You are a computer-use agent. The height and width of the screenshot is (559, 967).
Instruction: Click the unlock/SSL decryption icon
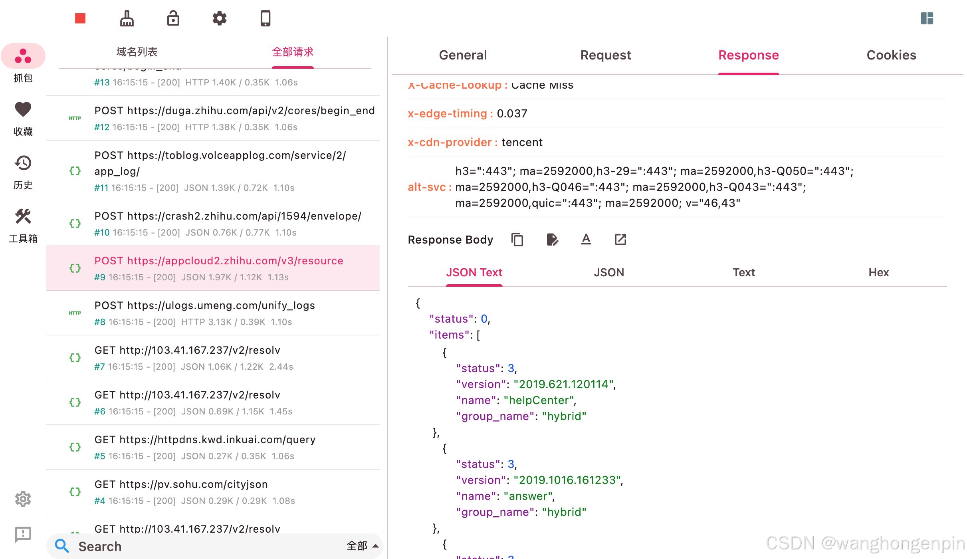click(x=173, y=18)
